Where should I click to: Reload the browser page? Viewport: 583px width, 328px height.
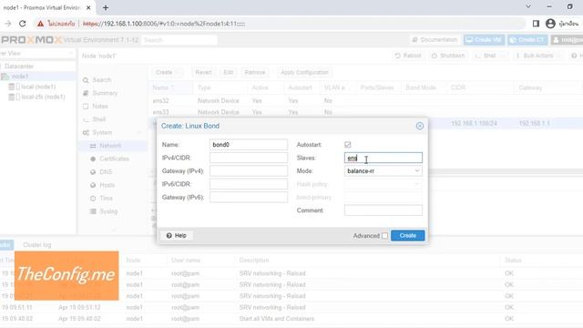tap(22, 24)
